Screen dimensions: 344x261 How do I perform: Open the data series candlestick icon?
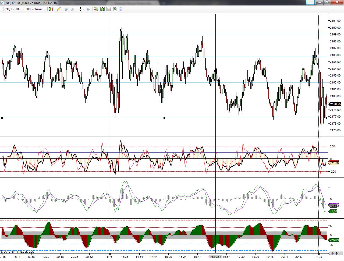pos(102,9)
